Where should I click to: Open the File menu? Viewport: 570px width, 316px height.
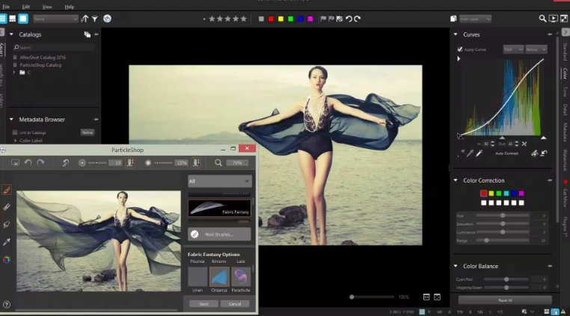6,7
